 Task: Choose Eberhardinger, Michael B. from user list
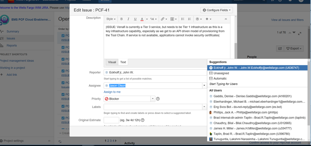(257, 101)
